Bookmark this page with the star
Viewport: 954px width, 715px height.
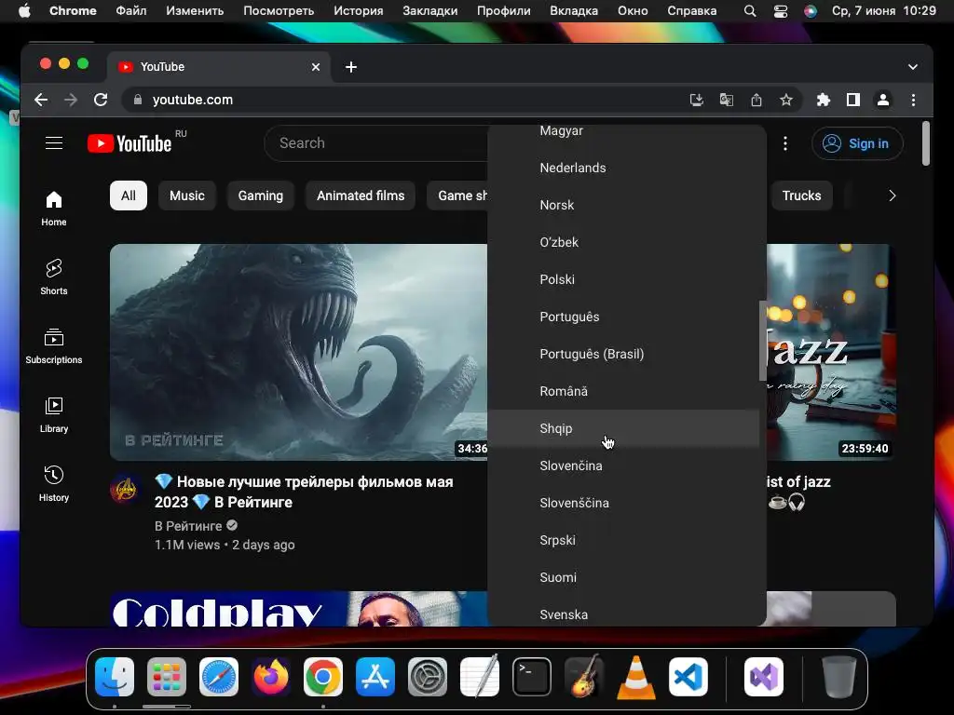point(786,100)
